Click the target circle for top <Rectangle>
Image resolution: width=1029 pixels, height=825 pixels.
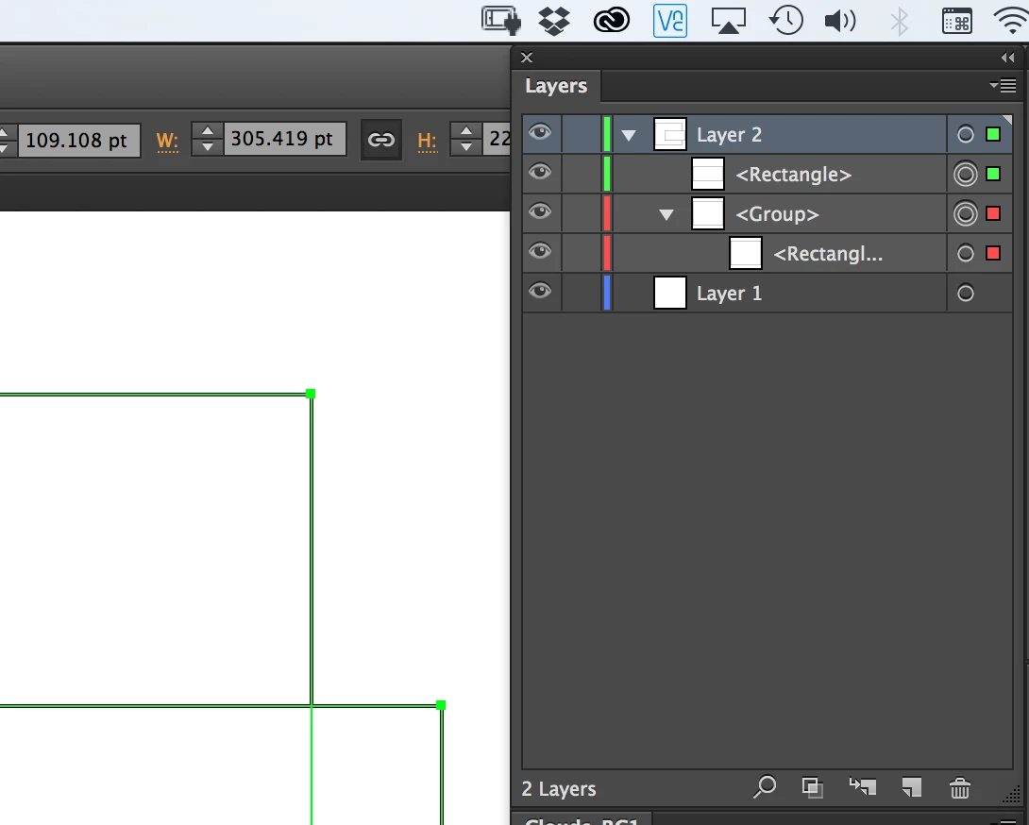(966, 174)
